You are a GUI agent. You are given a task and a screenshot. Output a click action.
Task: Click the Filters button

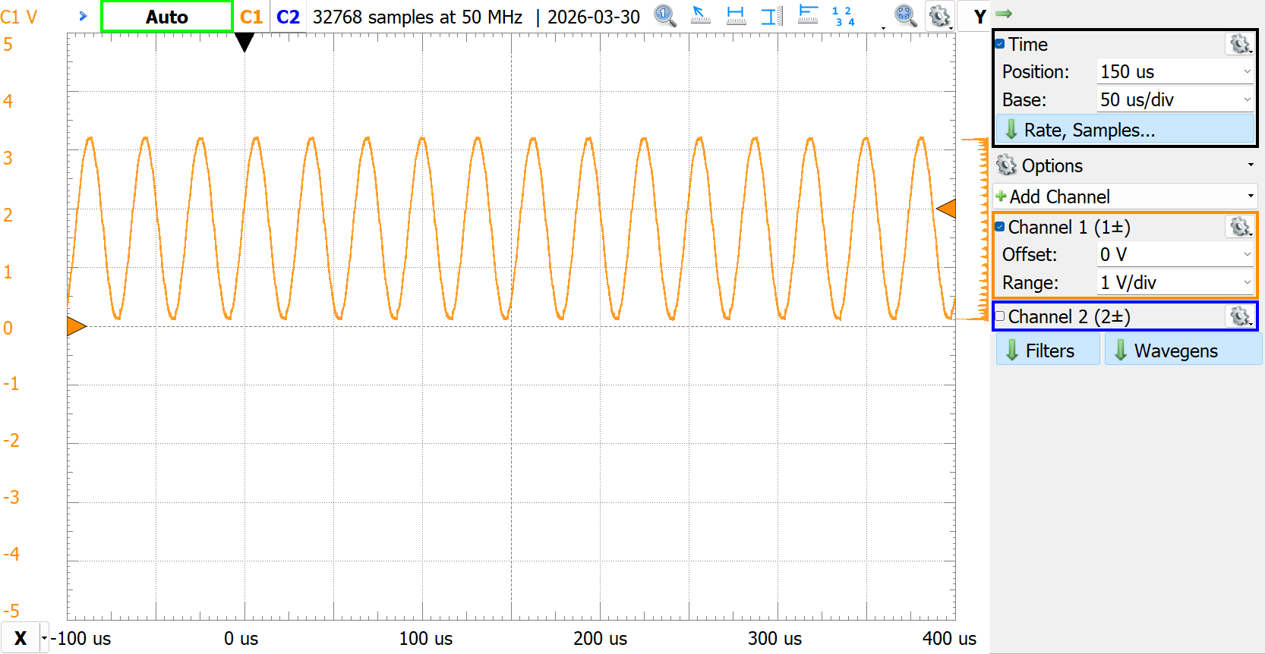click(x=1048, y=351)
